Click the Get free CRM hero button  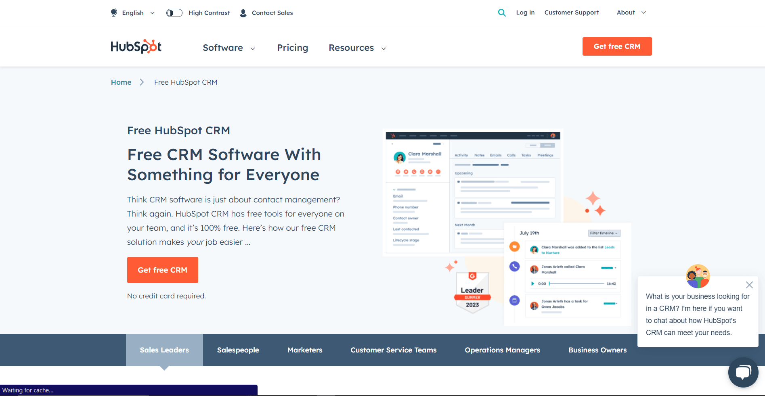click(x=162, y=270)
